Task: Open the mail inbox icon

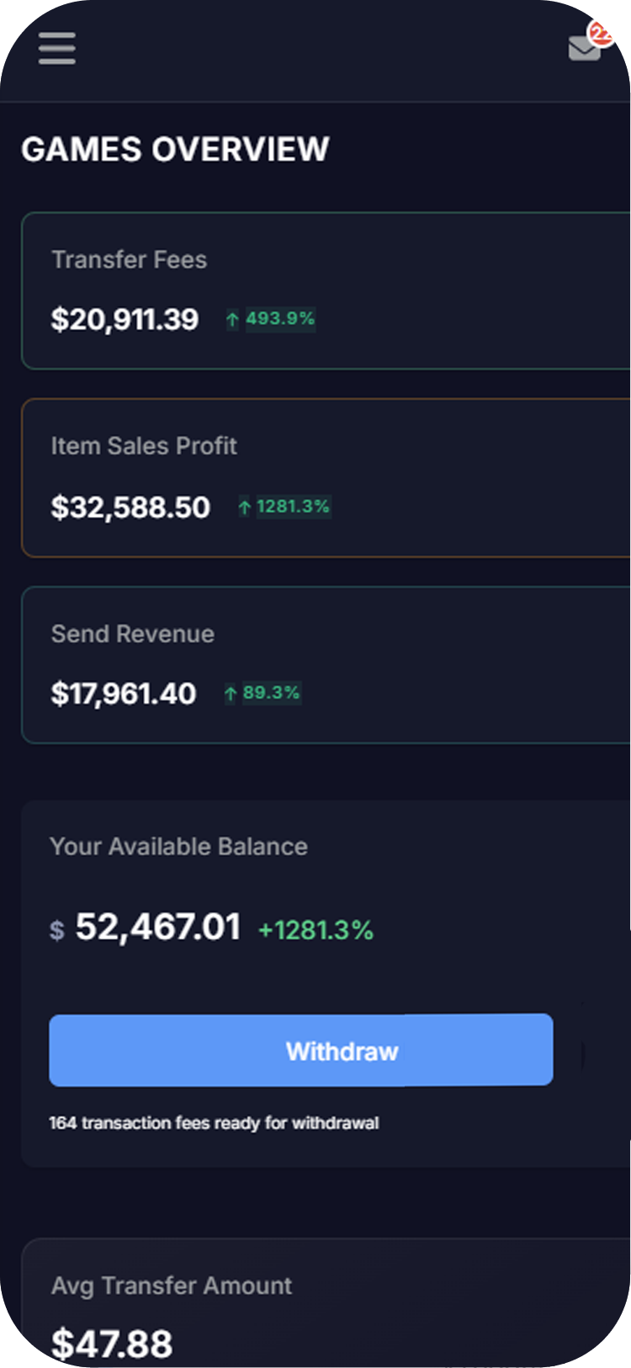Action: click(x=585, y=49)
